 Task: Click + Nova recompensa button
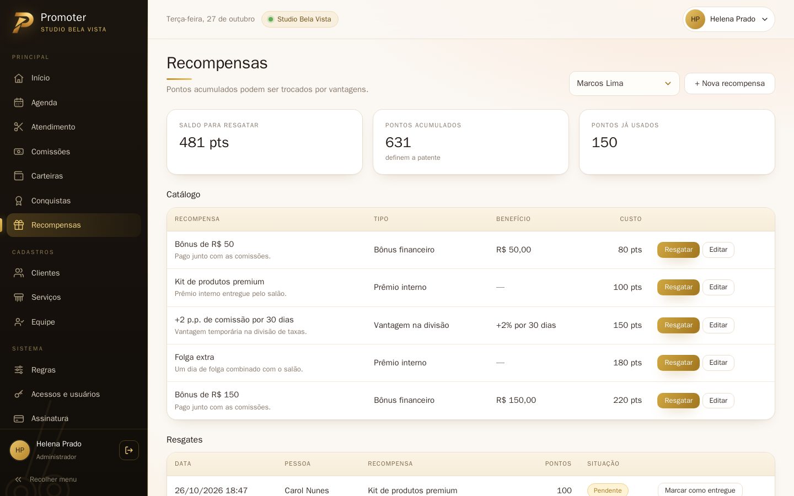pos(729,83)
